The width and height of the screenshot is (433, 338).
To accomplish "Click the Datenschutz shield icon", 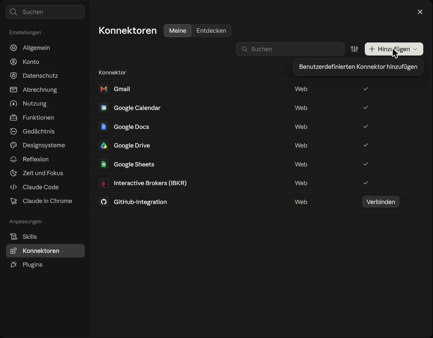I will click(x=13, y=76).
